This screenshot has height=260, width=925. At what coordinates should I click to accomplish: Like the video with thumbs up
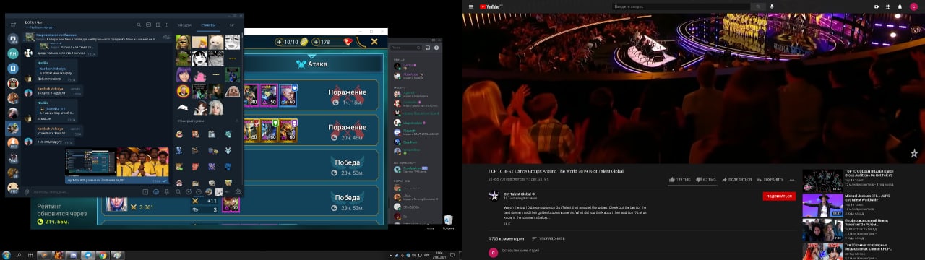pos(681,179)
